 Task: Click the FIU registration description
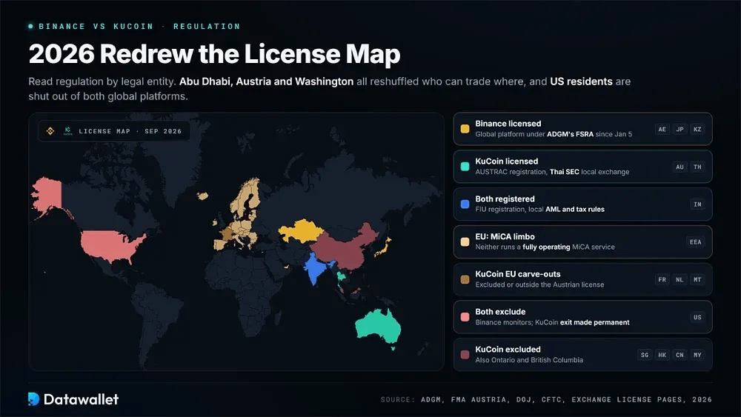click(x=539, y=209)
